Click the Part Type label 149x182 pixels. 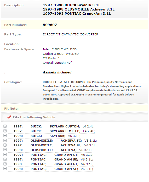(x=13, y=34)
